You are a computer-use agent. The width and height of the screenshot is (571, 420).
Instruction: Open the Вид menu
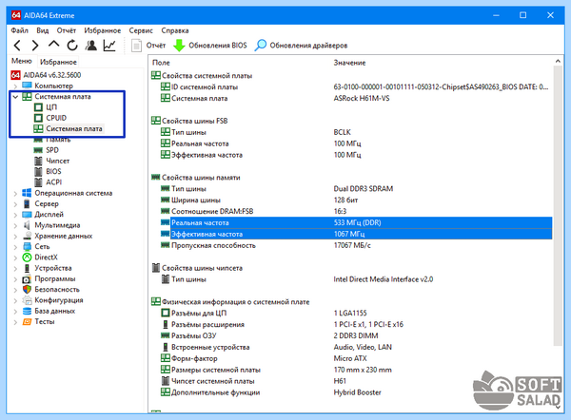pos(43,30)
